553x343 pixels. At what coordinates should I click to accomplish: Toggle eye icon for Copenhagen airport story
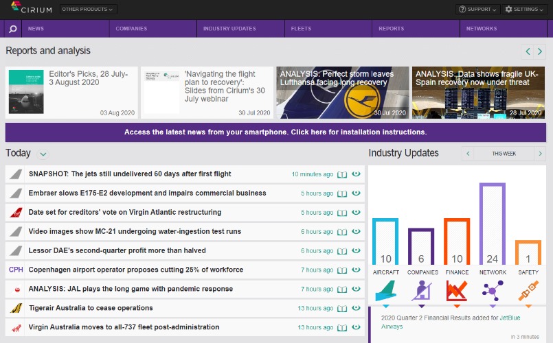click(357, 270)
